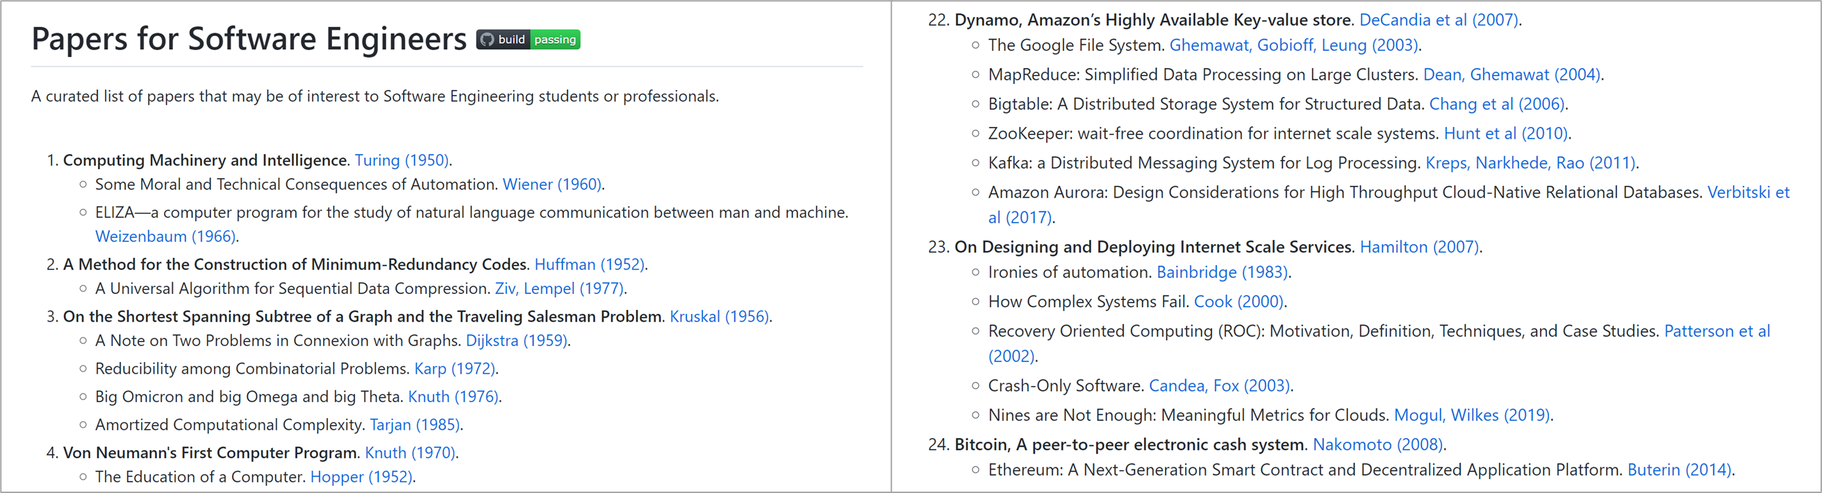The height and width of the screenshot is (493, 1822).
Task: Select the Bainbridge (1983) link
Action: [x=1222, y=273]
